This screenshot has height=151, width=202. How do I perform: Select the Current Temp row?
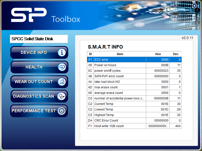(x=134, y=104)
